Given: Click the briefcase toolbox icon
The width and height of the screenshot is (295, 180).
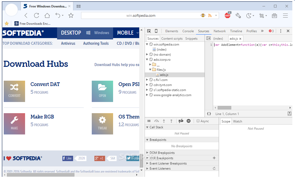Looking at the screenshot, I should point(274,16).
